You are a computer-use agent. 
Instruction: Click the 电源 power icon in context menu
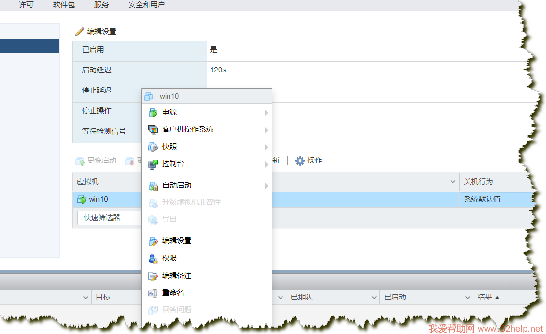coord(153,113)
